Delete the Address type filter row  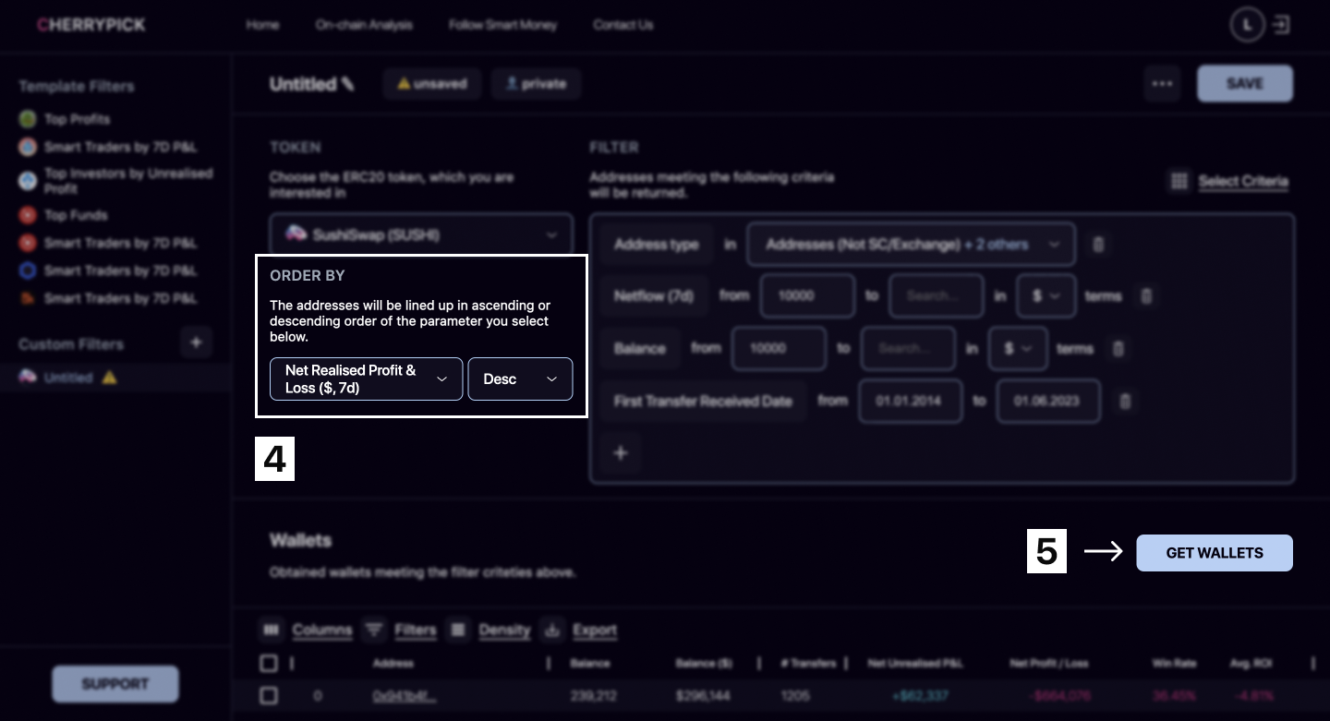click(1098, 245)
